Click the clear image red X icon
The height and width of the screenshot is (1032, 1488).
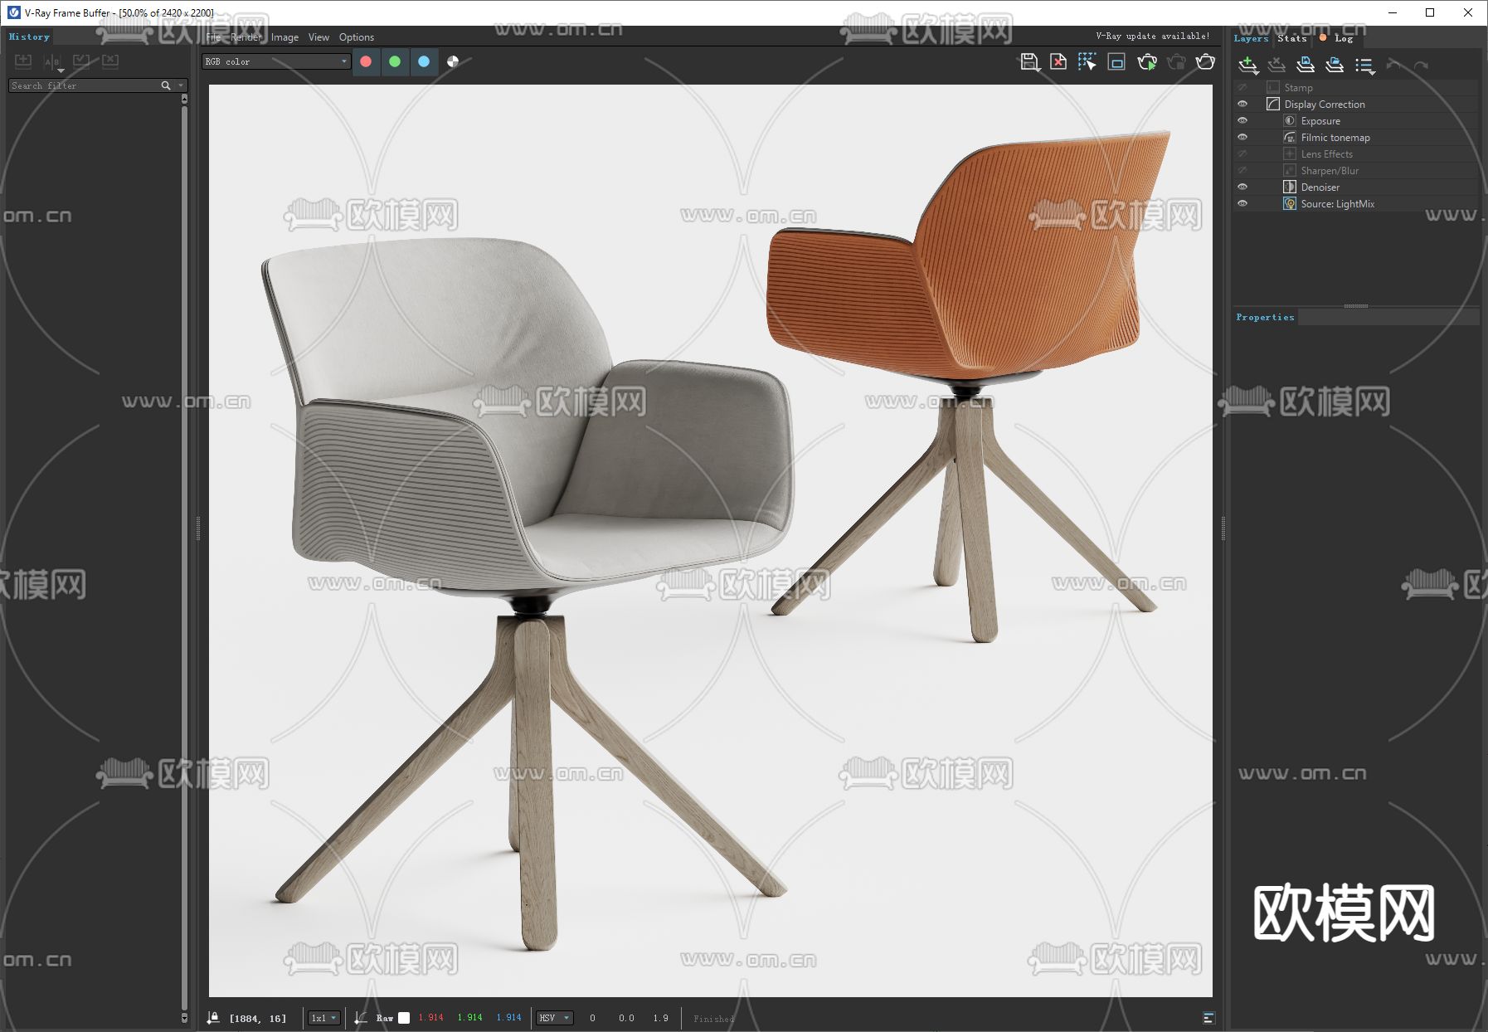[1058, 61]
